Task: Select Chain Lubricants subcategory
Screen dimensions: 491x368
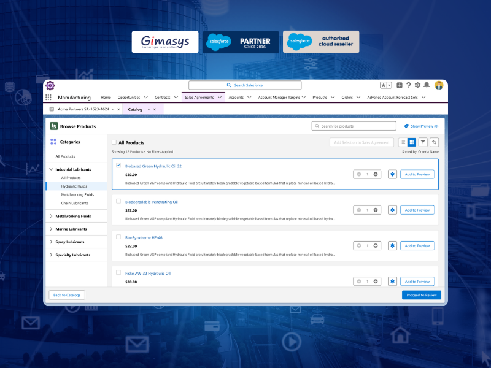Action: tap(74, 203)
